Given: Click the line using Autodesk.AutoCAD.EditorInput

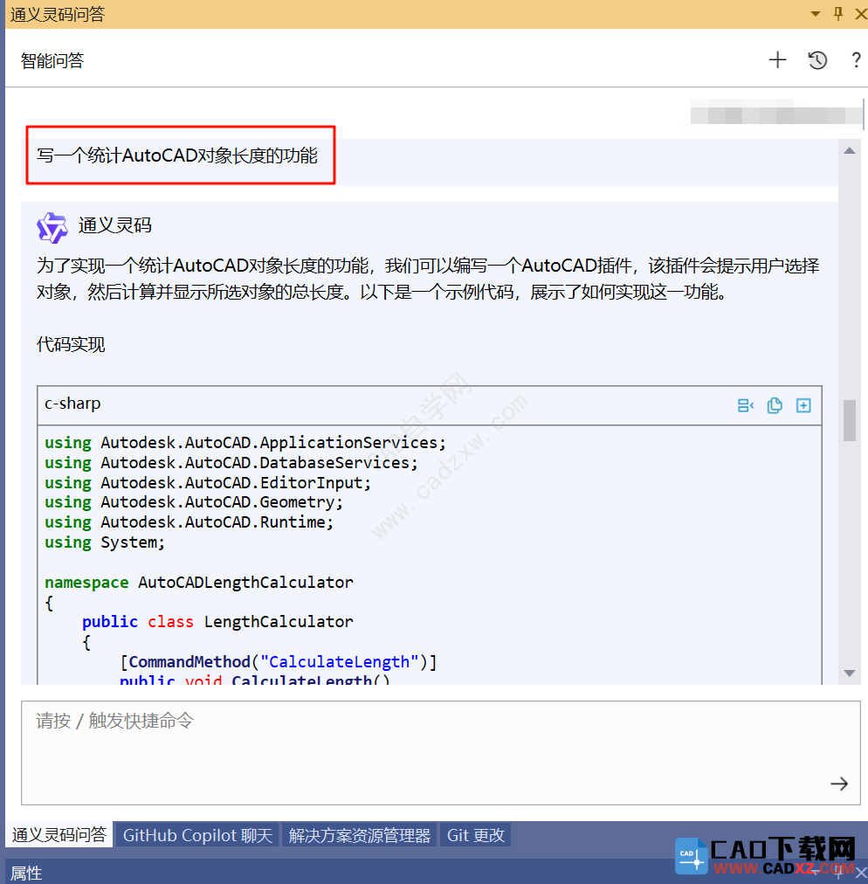Looking at the screenshot, I should [208, 482].
